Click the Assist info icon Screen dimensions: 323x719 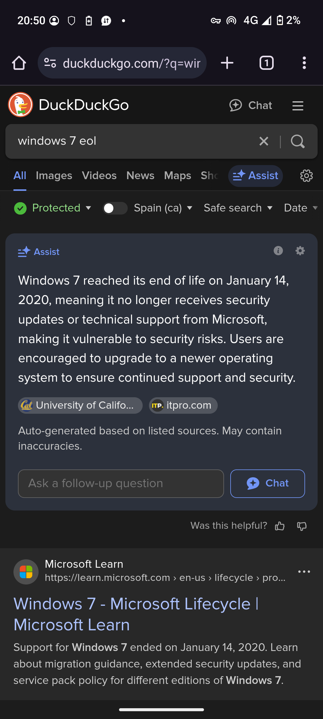pos(278,250)
